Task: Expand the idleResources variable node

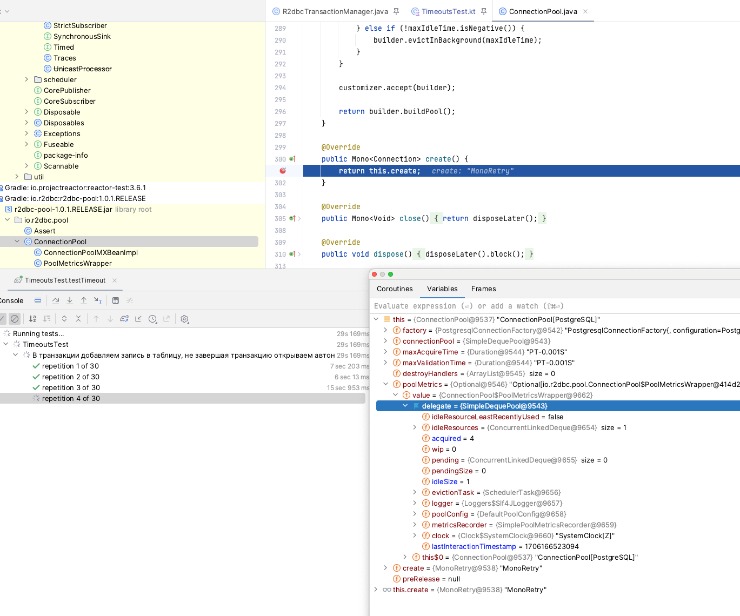Action: [415, 427]
